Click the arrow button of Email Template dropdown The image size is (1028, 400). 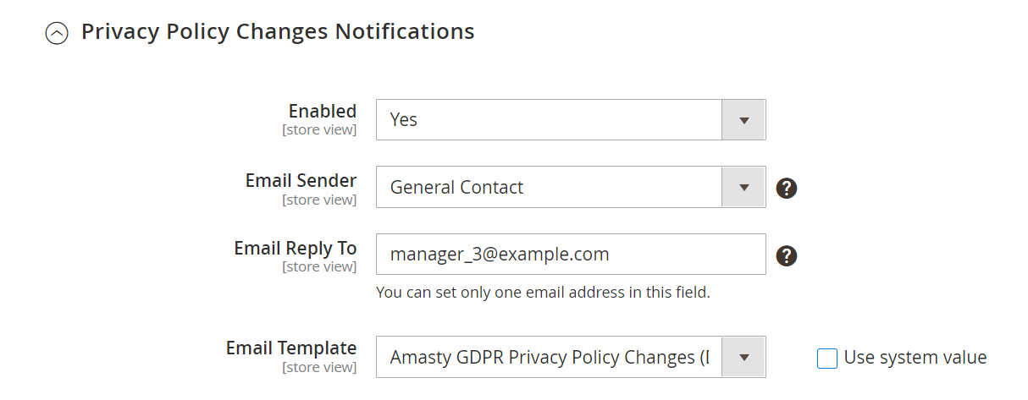[743, 358]
